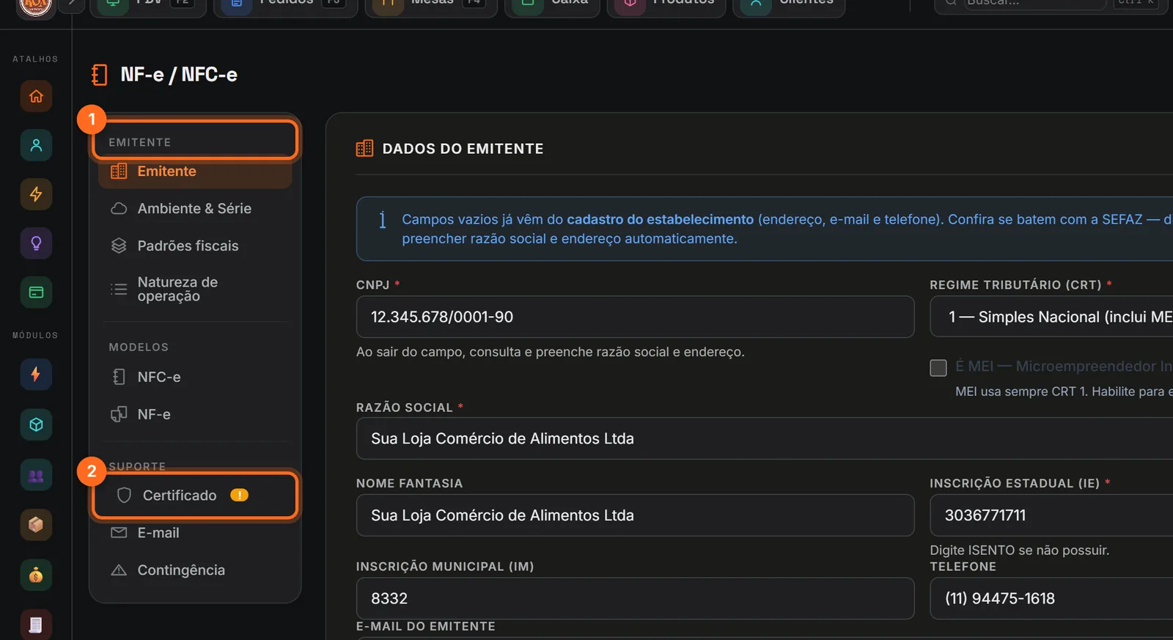Click the bold 'cadastro do estabelecimento' text
1173x640 pixels.
click(660, 219)
